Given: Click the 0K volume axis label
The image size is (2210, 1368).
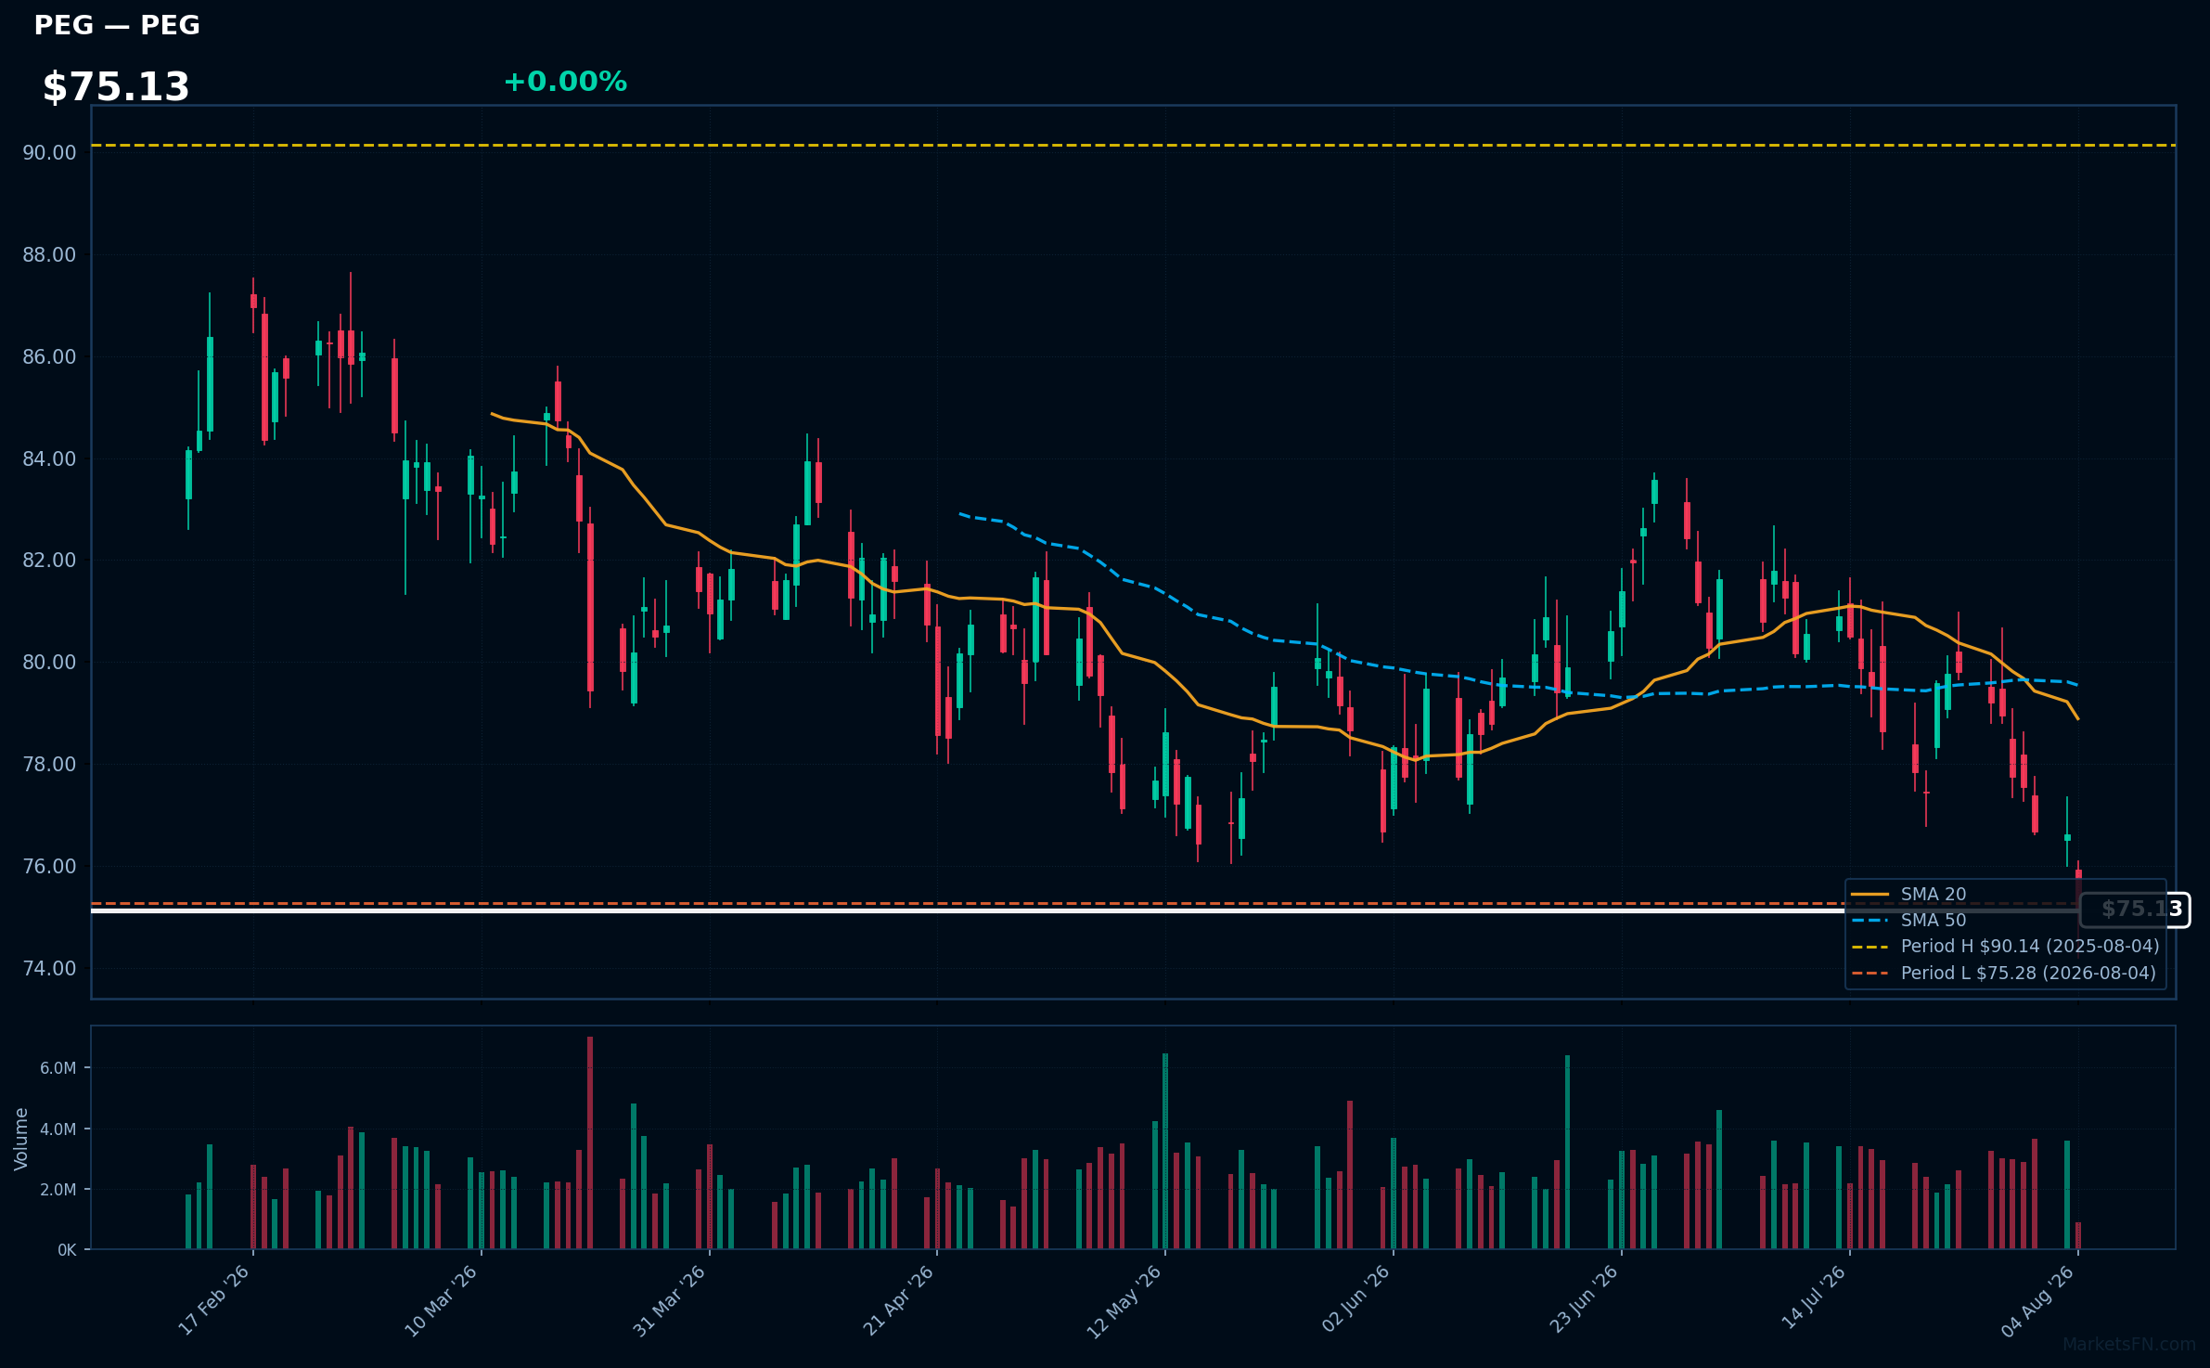Looking at the screenshot, I should pyautogui.click(x=67, y=1250).
